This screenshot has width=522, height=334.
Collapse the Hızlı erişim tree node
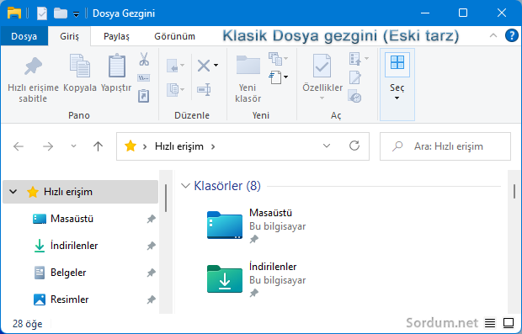pos(13,192)
